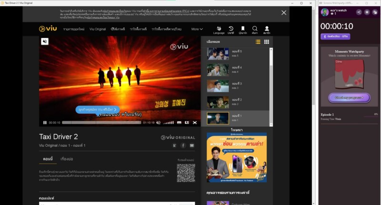Open subtitle settings in the player
Viewport: 381px width, 205px height.
coord(179,123)
